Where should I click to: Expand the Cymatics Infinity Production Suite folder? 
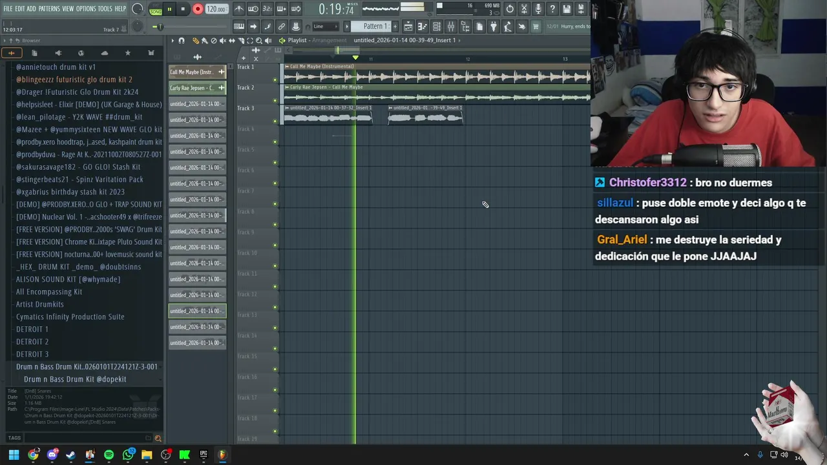click(x=70, y=316)
